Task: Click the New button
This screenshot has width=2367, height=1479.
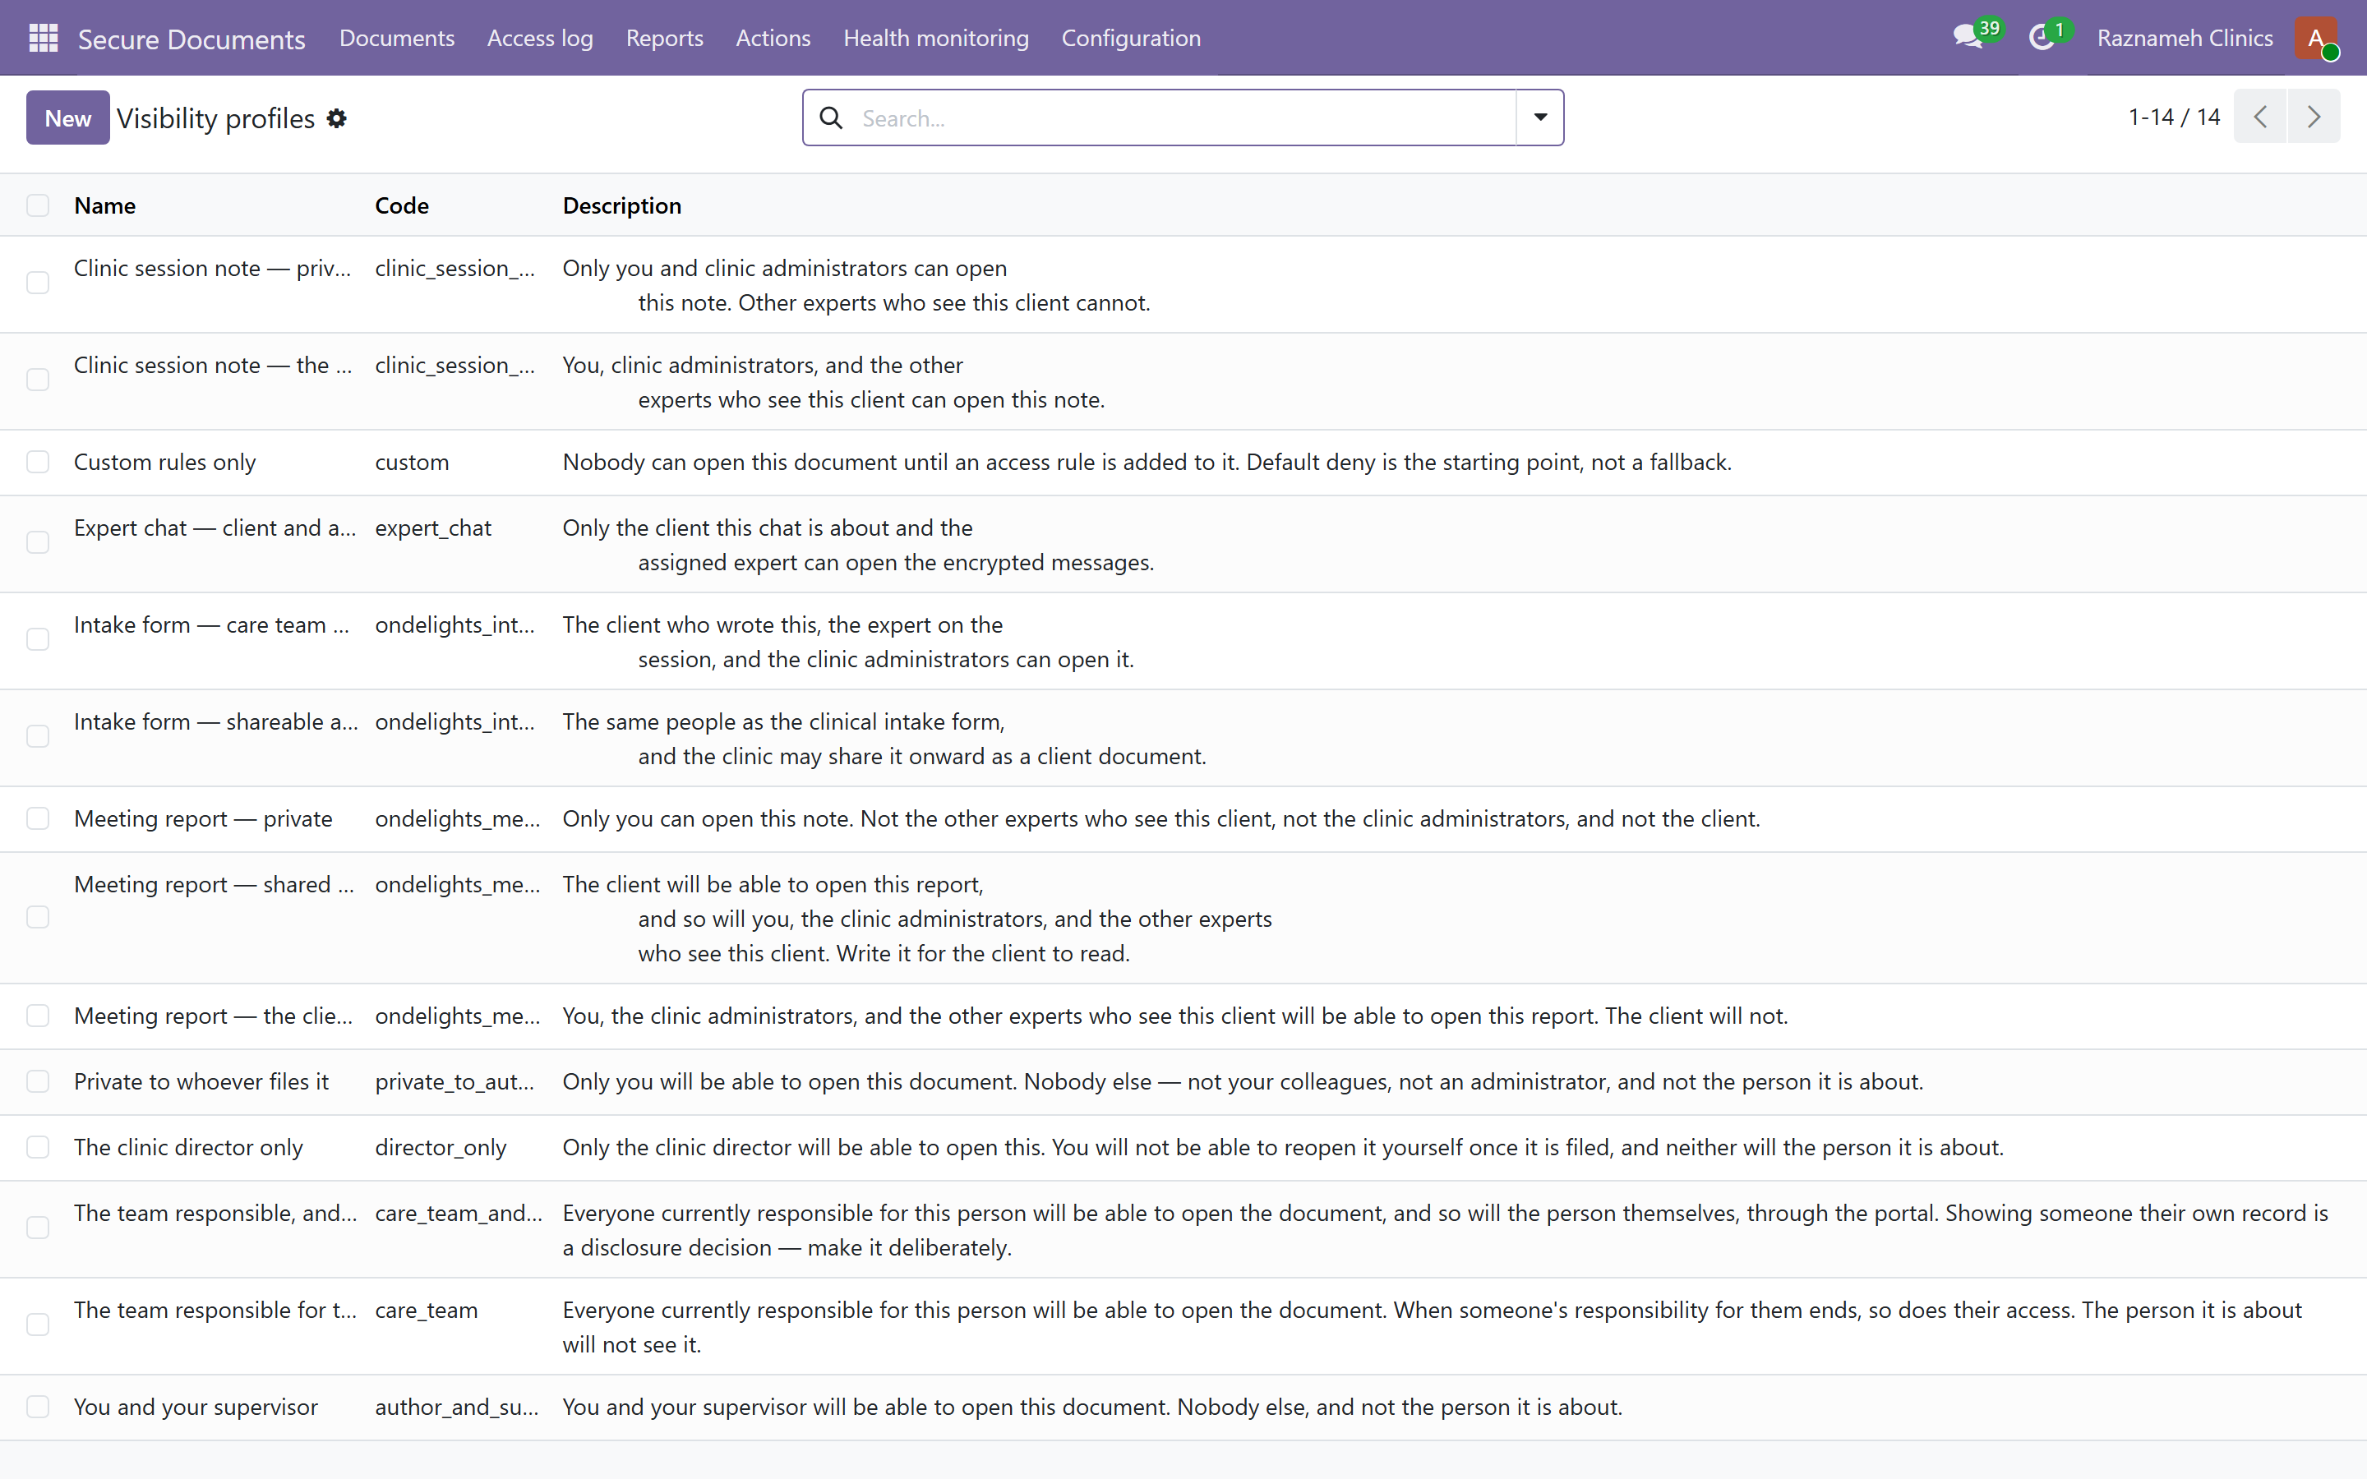Action: 67,118
